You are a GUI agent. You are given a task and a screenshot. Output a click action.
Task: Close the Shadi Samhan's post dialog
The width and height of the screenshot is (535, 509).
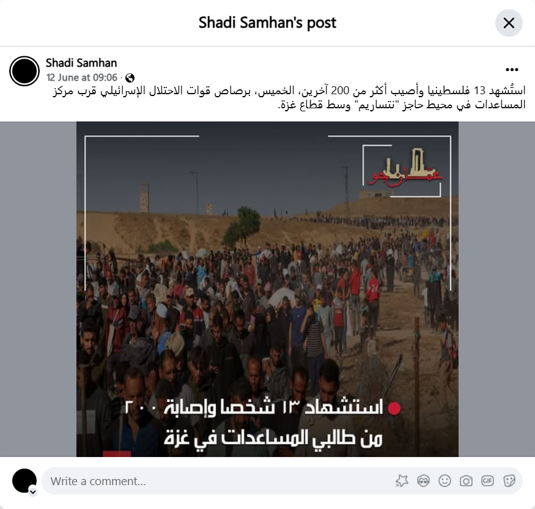[509, 23]
